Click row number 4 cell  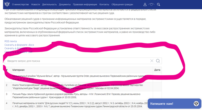point(8,105)
